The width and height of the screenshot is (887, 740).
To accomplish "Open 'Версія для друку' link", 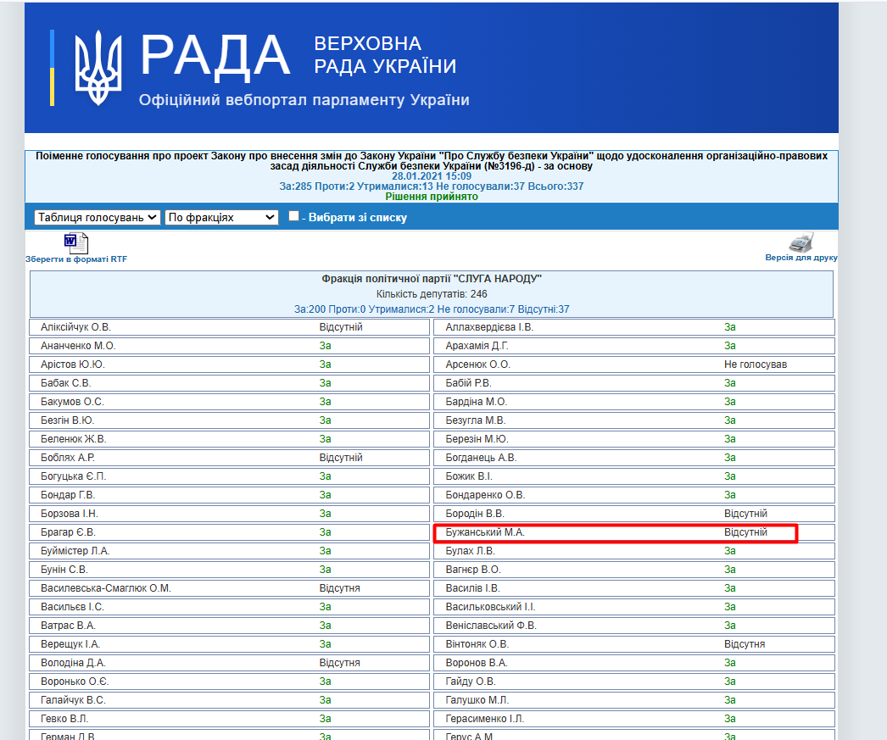I will 801,257.
